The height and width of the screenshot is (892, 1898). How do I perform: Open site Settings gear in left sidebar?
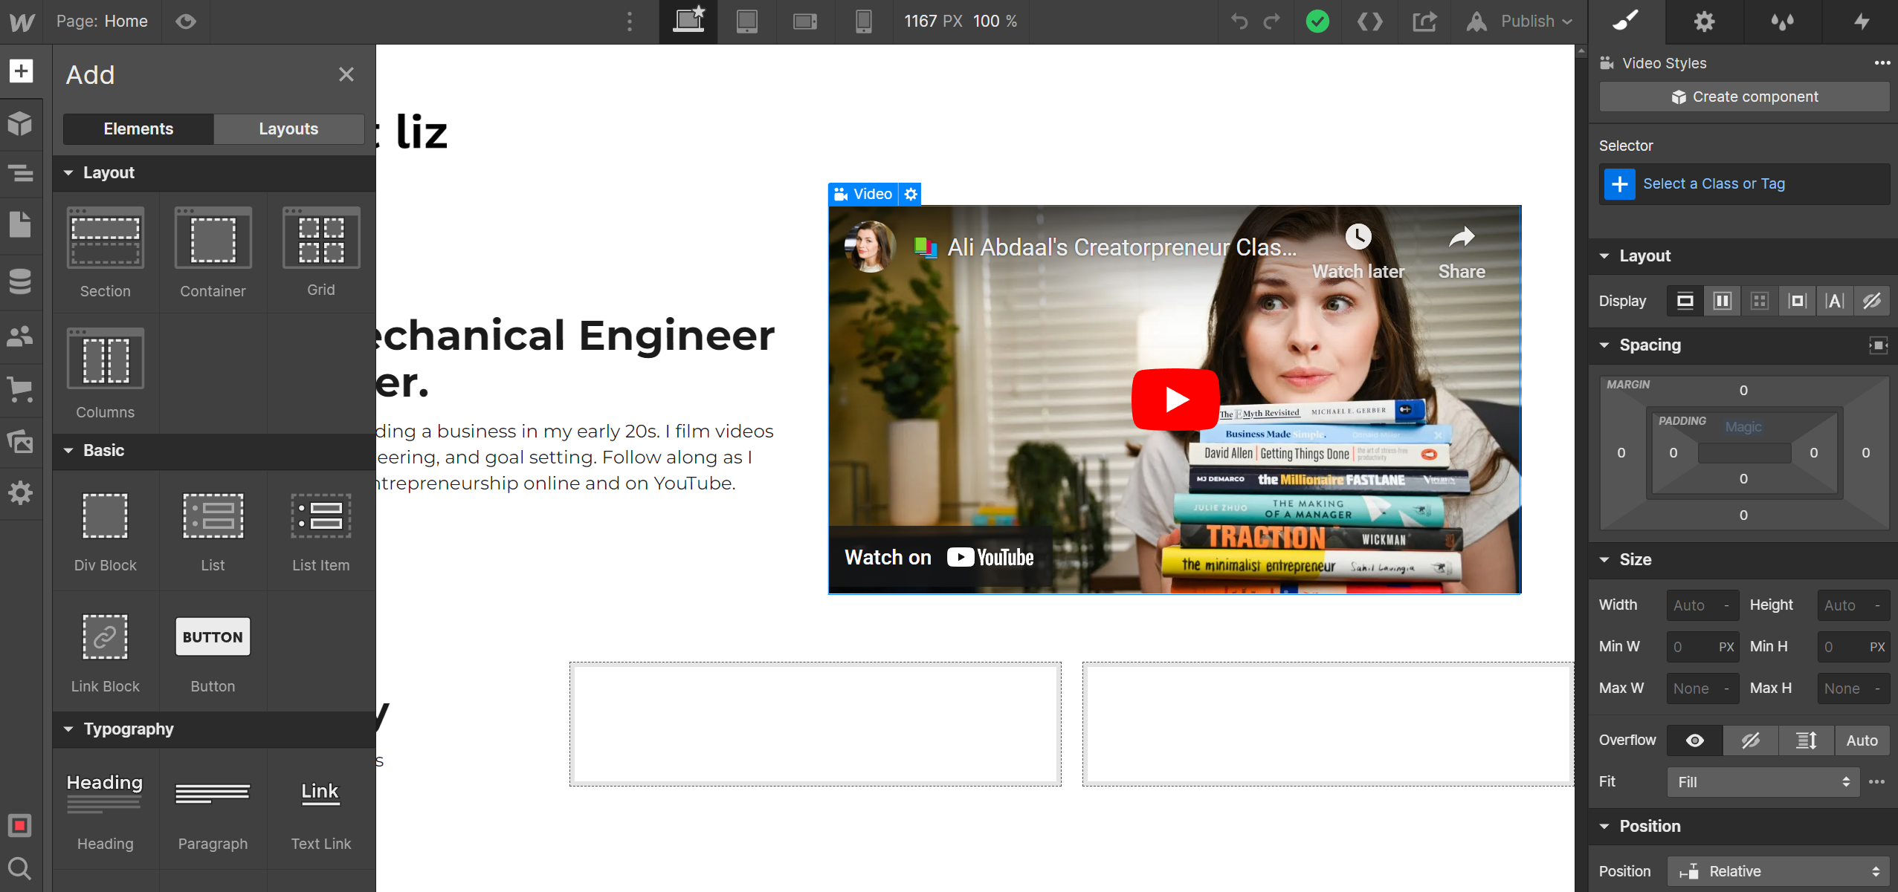tap(21, 492)
